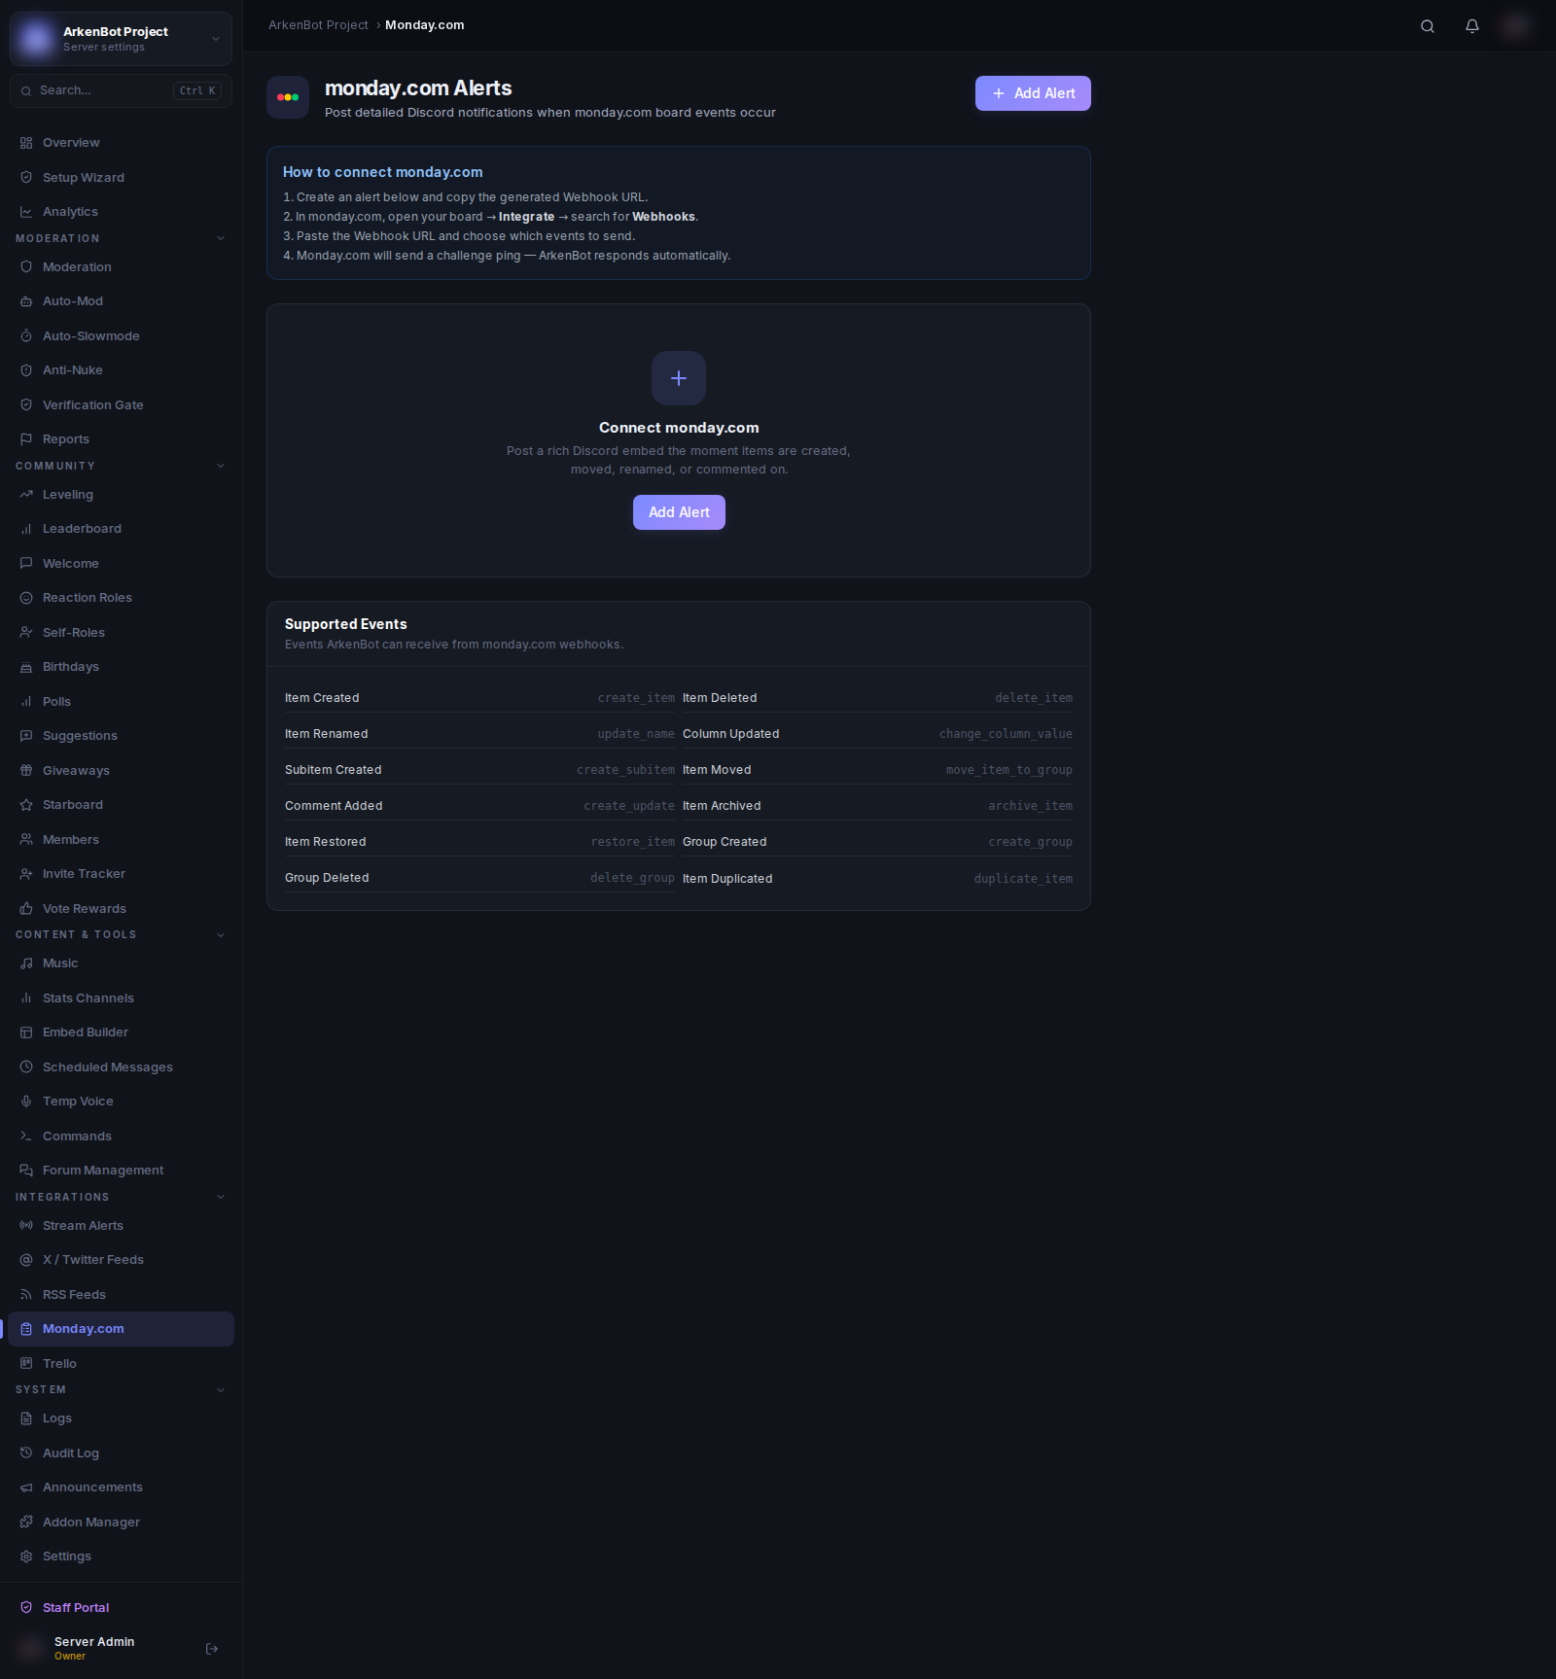Open Overview via its grid icon
Viewport: 1556px width, 1679px height.
26,143
